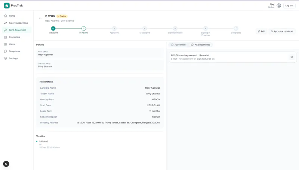Click the Sale Transactions arrows icon

(6, 23)
